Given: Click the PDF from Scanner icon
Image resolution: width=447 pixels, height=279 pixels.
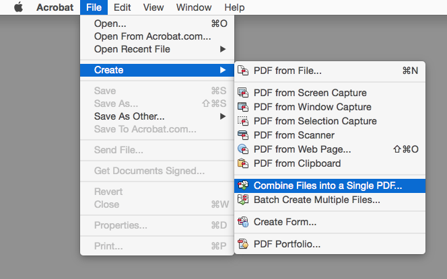Looking at the screenshot, I should coord(243,135).
